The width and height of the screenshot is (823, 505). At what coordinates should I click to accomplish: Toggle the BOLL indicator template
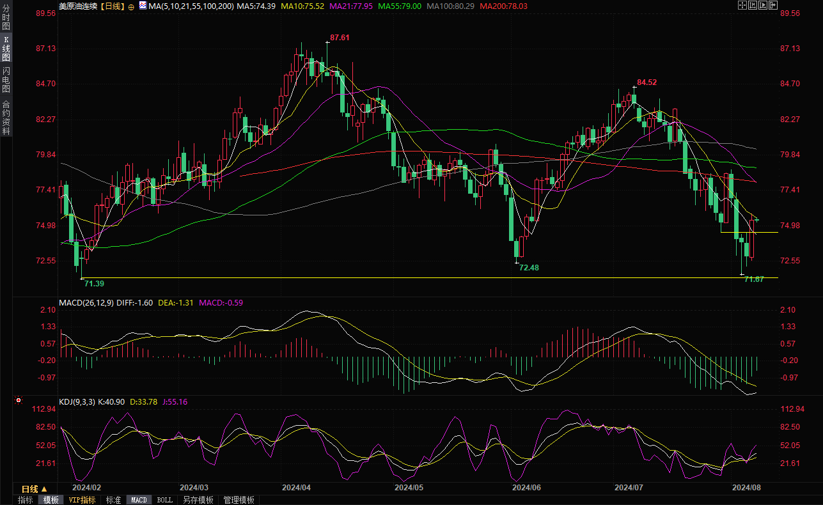164,500
